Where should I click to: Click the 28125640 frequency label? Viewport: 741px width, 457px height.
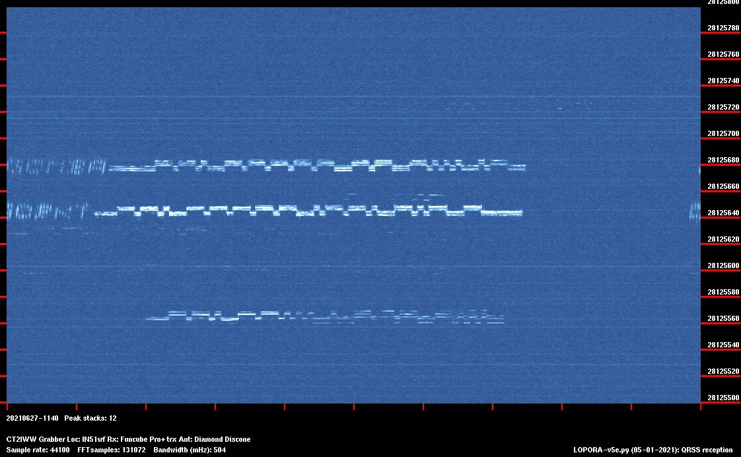pyautogui.click(x=723, y=213)
